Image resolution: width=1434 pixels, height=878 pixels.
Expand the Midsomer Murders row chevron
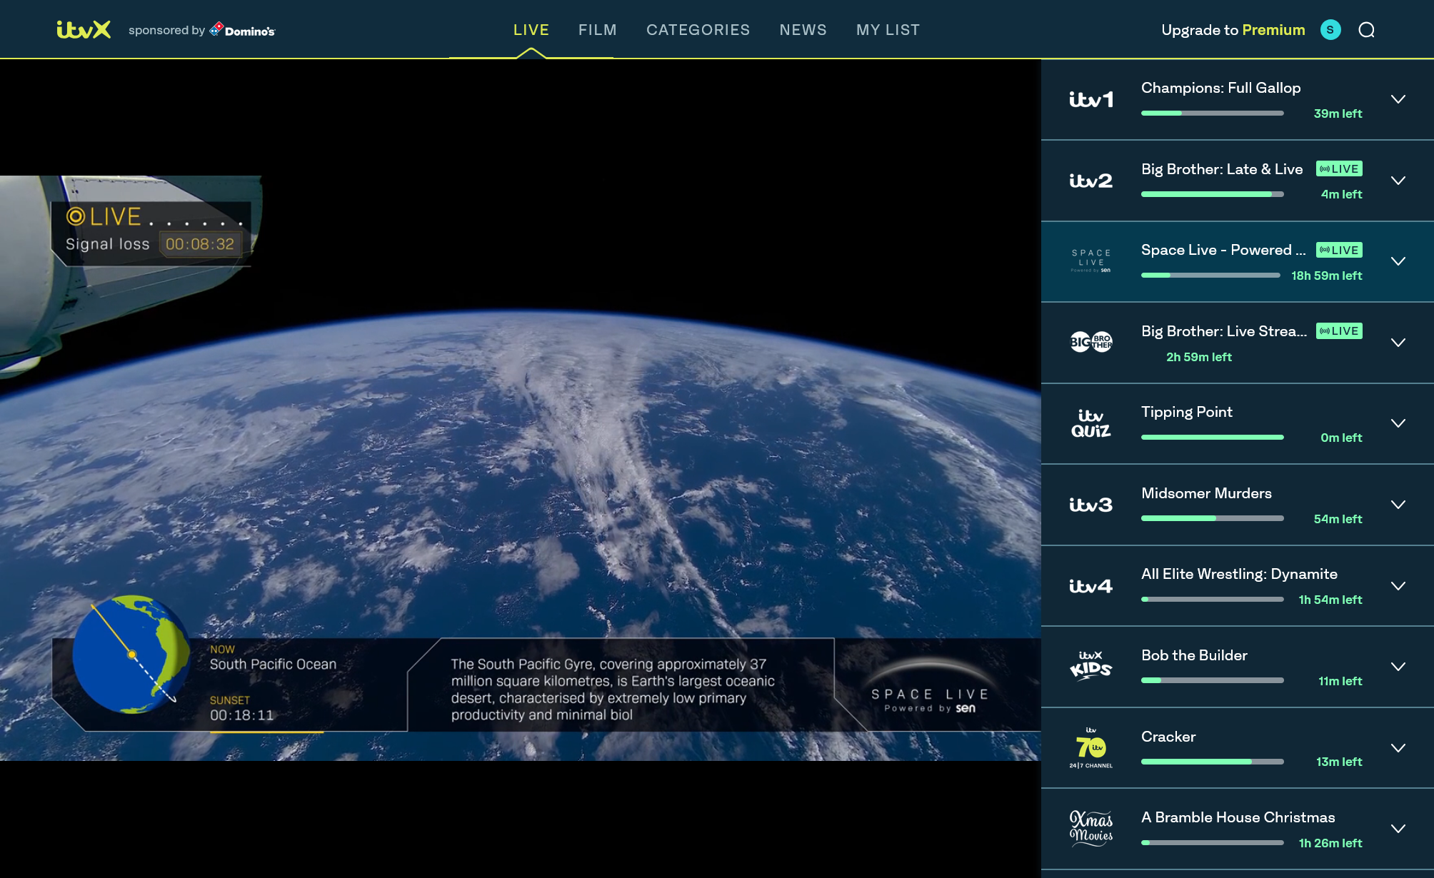pos(1398,505)
